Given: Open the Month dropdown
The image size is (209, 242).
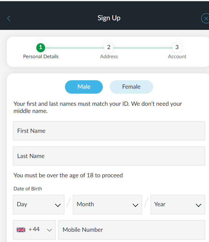Looking at the screenshot, I should [107, 205].
